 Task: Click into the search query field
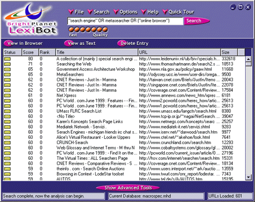coord(125,21)
